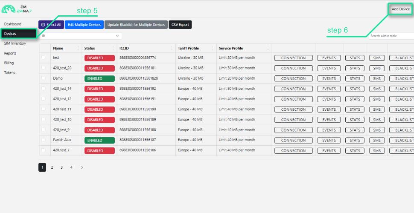The image size is (414, 213).
Task: Open CONNECTION for the Demo device
Action: point(293,78)
